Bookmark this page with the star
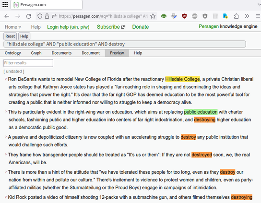 [x=153, y=16]
